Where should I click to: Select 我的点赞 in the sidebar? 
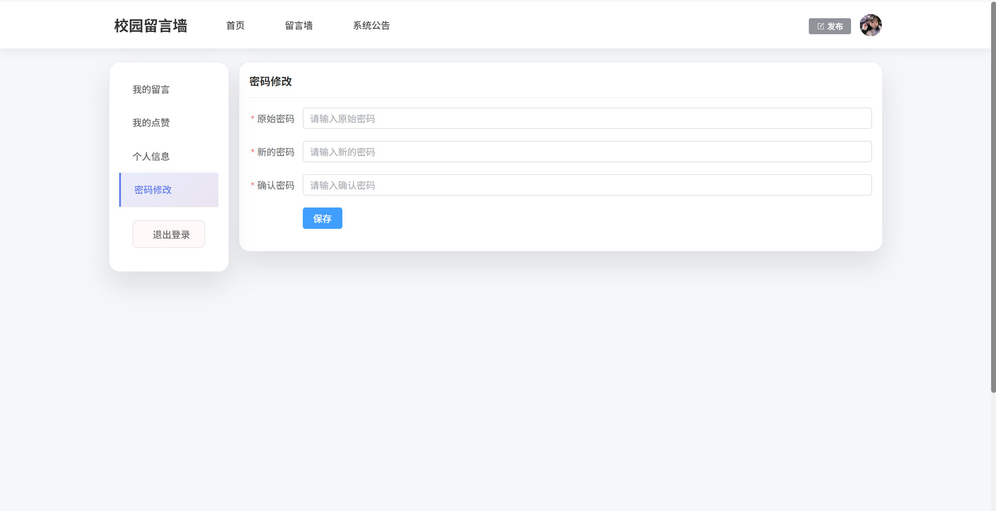tap(151, 123)
